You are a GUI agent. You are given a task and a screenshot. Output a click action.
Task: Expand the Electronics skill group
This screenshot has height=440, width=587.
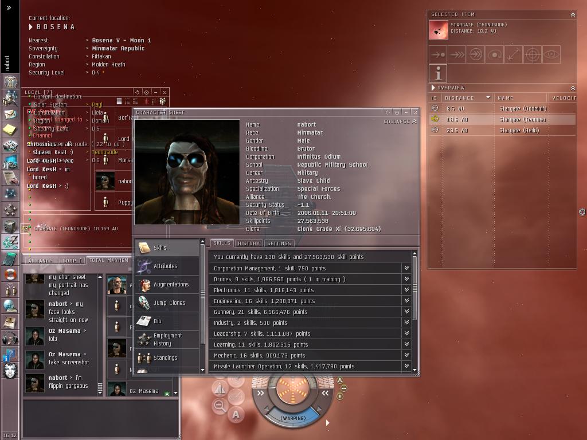coord(406,289)
